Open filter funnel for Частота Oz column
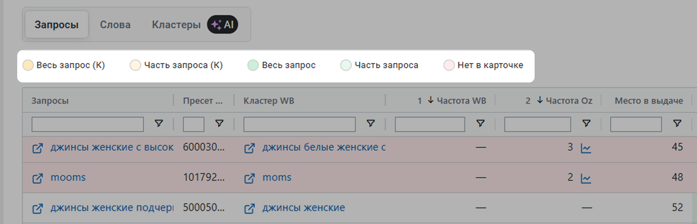Viewport: 697px width, 224px height. coord(586,123)
